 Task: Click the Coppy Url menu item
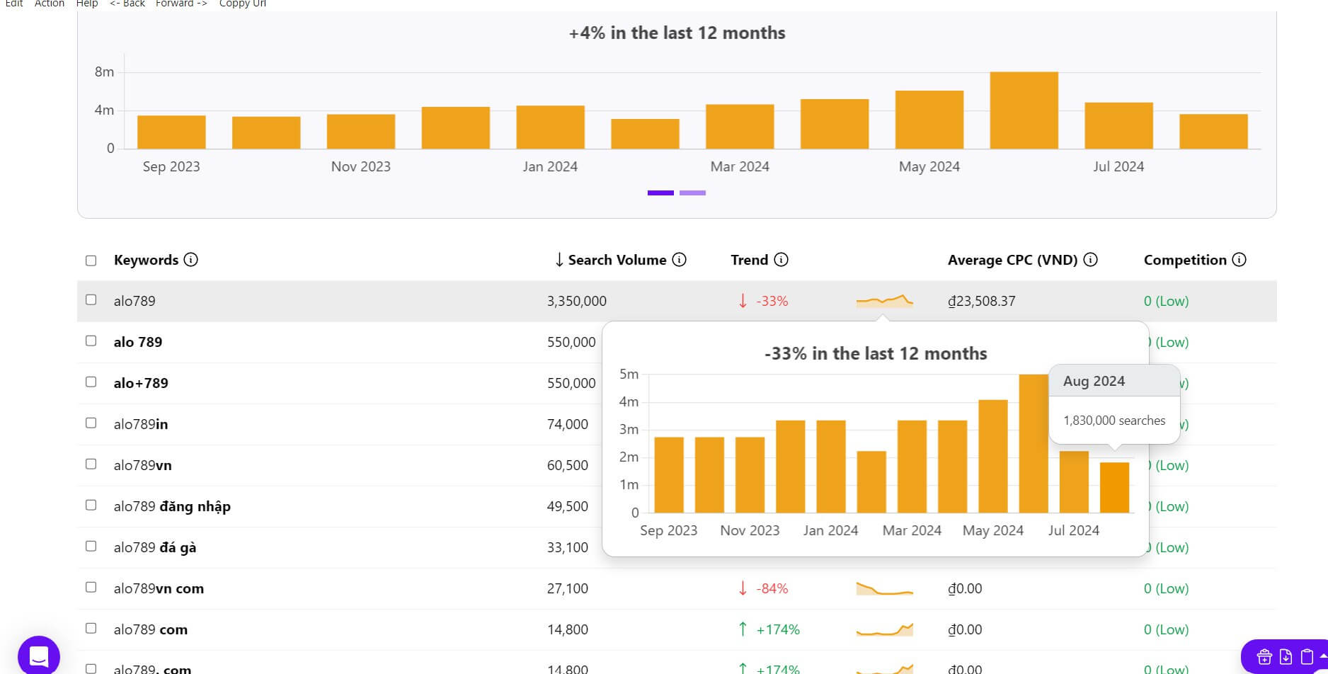click(243, 4)
